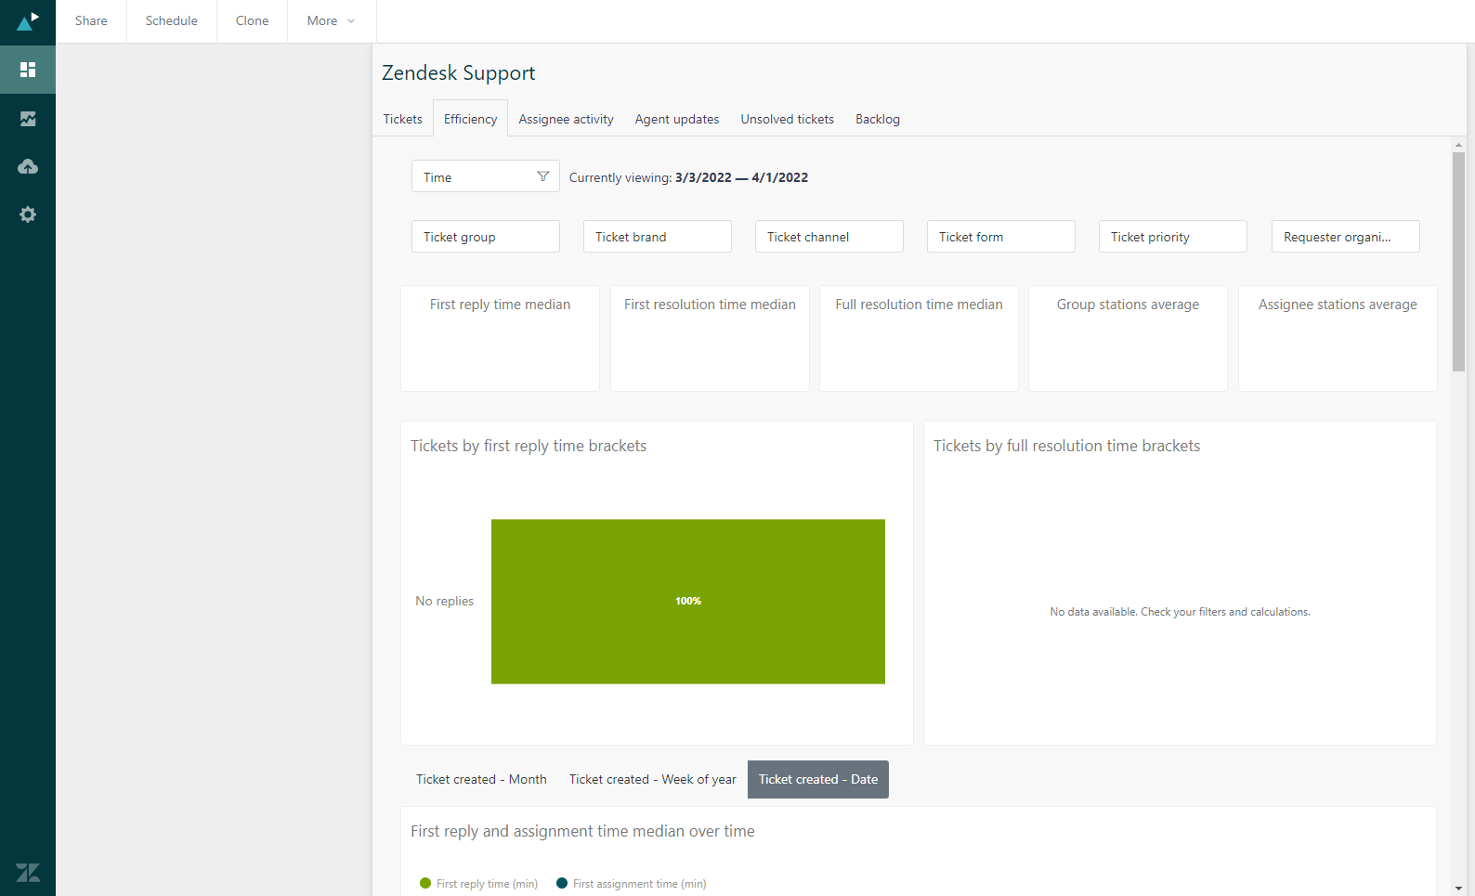Open the Time filter dropdown
Image resolution: width=1475 pixels, height=896 pixels.
coord(486,176)
